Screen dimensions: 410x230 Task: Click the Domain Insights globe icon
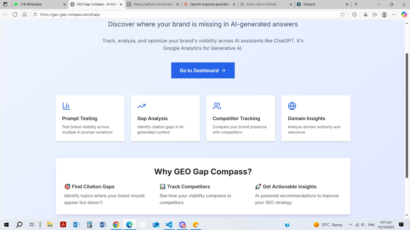tap(292, 106)
